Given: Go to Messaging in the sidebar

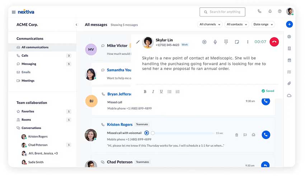Looking at the screenshot, I should point(29,64).
